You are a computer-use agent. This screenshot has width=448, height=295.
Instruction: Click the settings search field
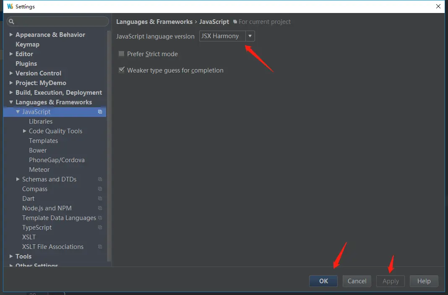58,21
